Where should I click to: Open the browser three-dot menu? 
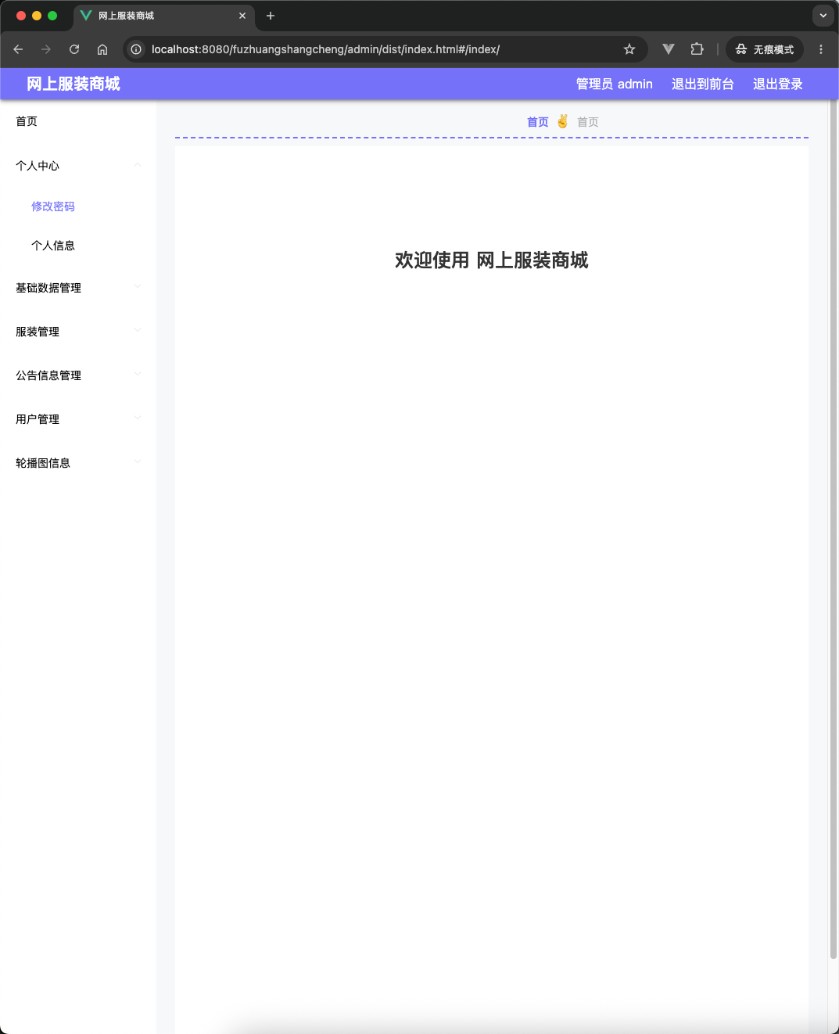[821, 49]
